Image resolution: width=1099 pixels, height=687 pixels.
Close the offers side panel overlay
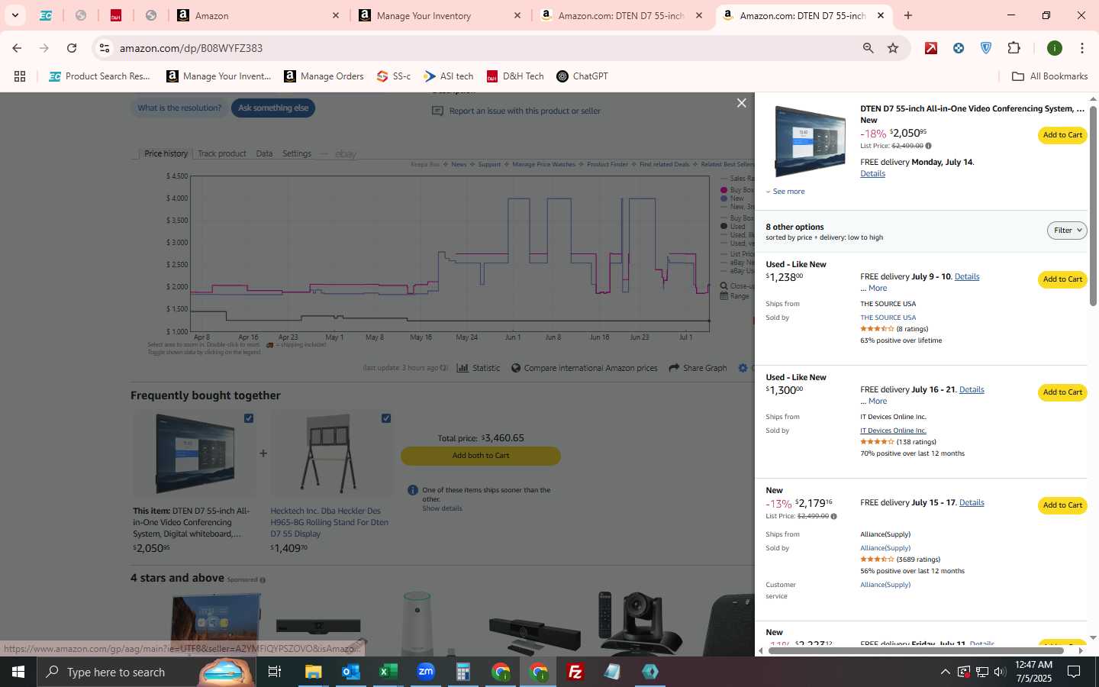[741, 103]
